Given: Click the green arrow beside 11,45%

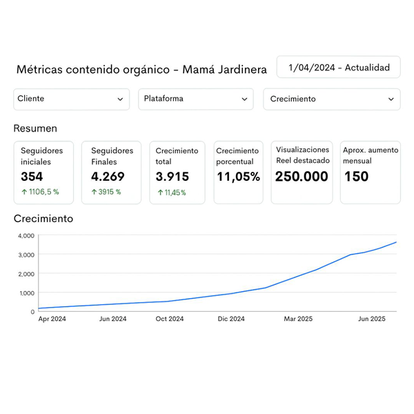Looking at the screenshot, I should pyautogui.click(x=160, y=193).
